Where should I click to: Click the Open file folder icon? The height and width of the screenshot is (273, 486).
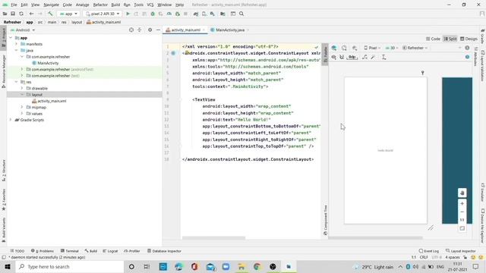5,14
